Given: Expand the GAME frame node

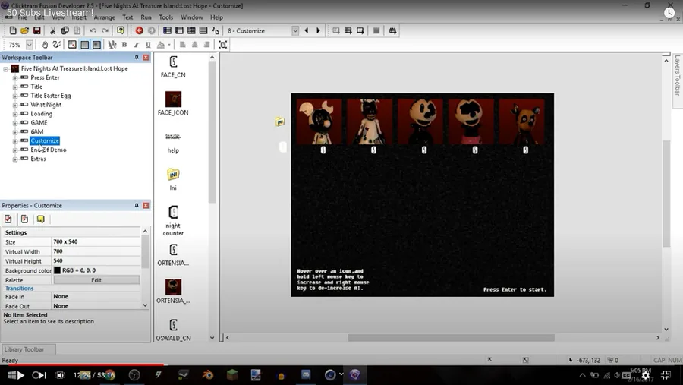Looking at the screenshot, I should [x=15, y=123].
